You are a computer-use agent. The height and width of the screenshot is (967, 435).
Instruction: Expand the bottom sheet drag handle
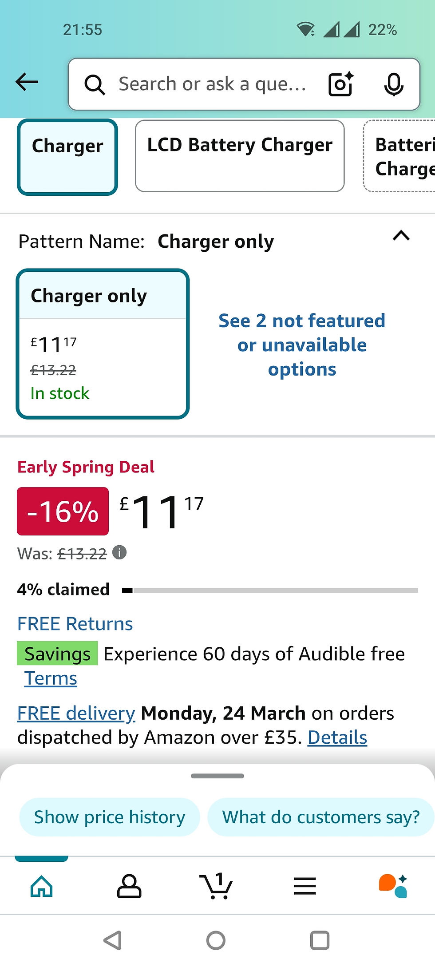(x=217, y=776)
